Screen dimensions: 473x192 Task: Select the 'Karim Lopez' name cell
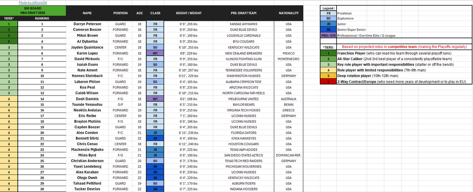88,53
